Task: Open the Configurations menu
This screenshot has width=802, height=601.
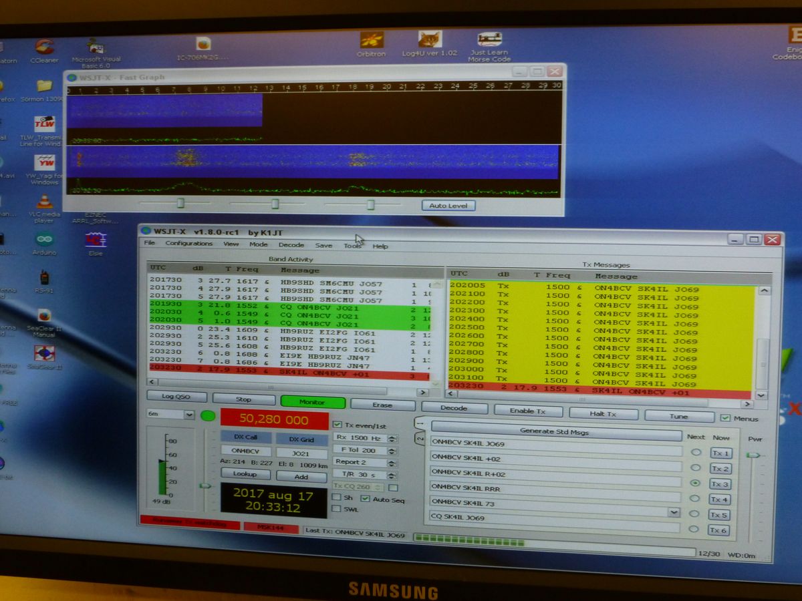Action: click(189, 244)
